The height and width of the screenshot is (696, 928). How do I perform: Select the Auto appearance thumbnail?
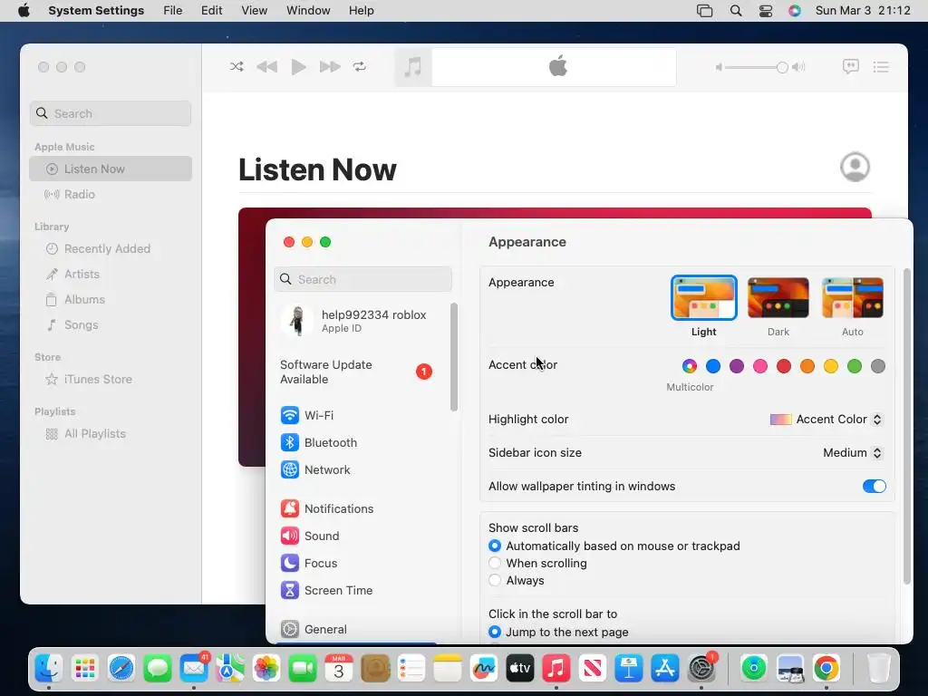coord(853,297)
